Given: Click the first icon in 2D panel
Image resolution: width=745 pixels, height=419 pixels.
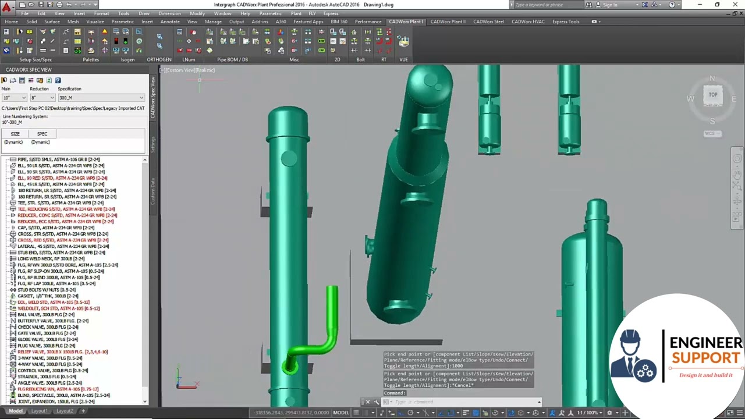Looking at the screenshot, I should (334, 32).
